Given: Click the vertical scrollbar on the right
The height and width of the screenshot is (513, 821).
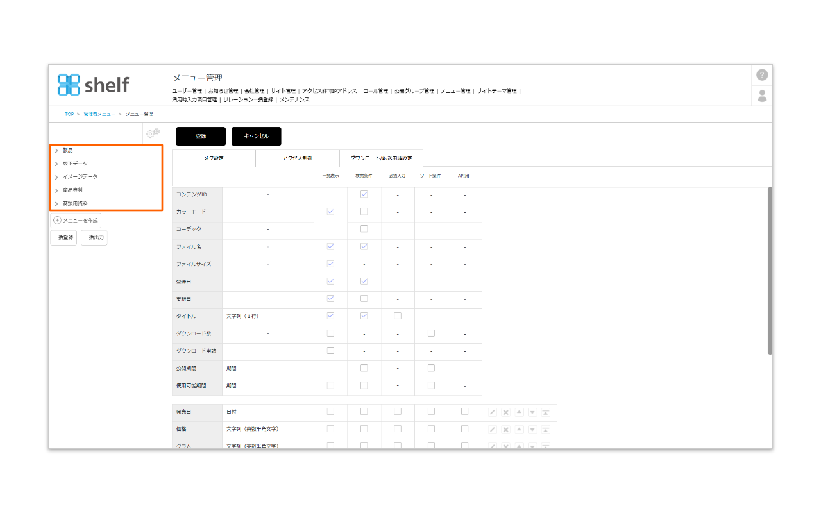Looking at the screenshot, I should [770, 269].
